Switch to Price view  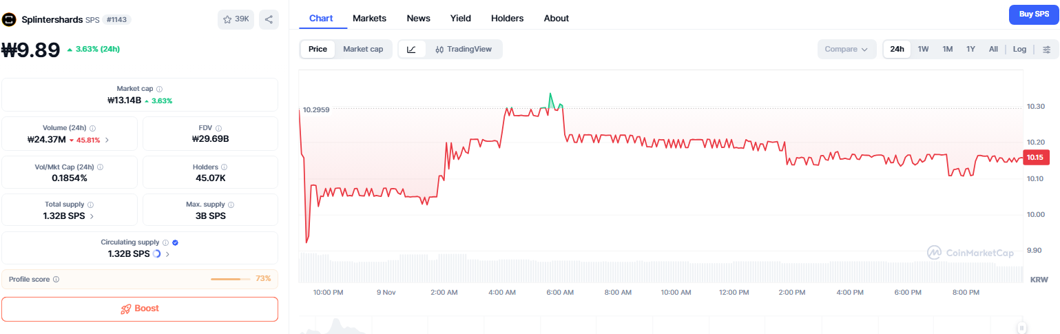pyautogui.click(x=318, y=49)
